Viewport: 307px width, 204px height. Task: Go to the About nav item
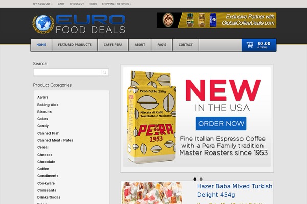(x=140, y=45)
